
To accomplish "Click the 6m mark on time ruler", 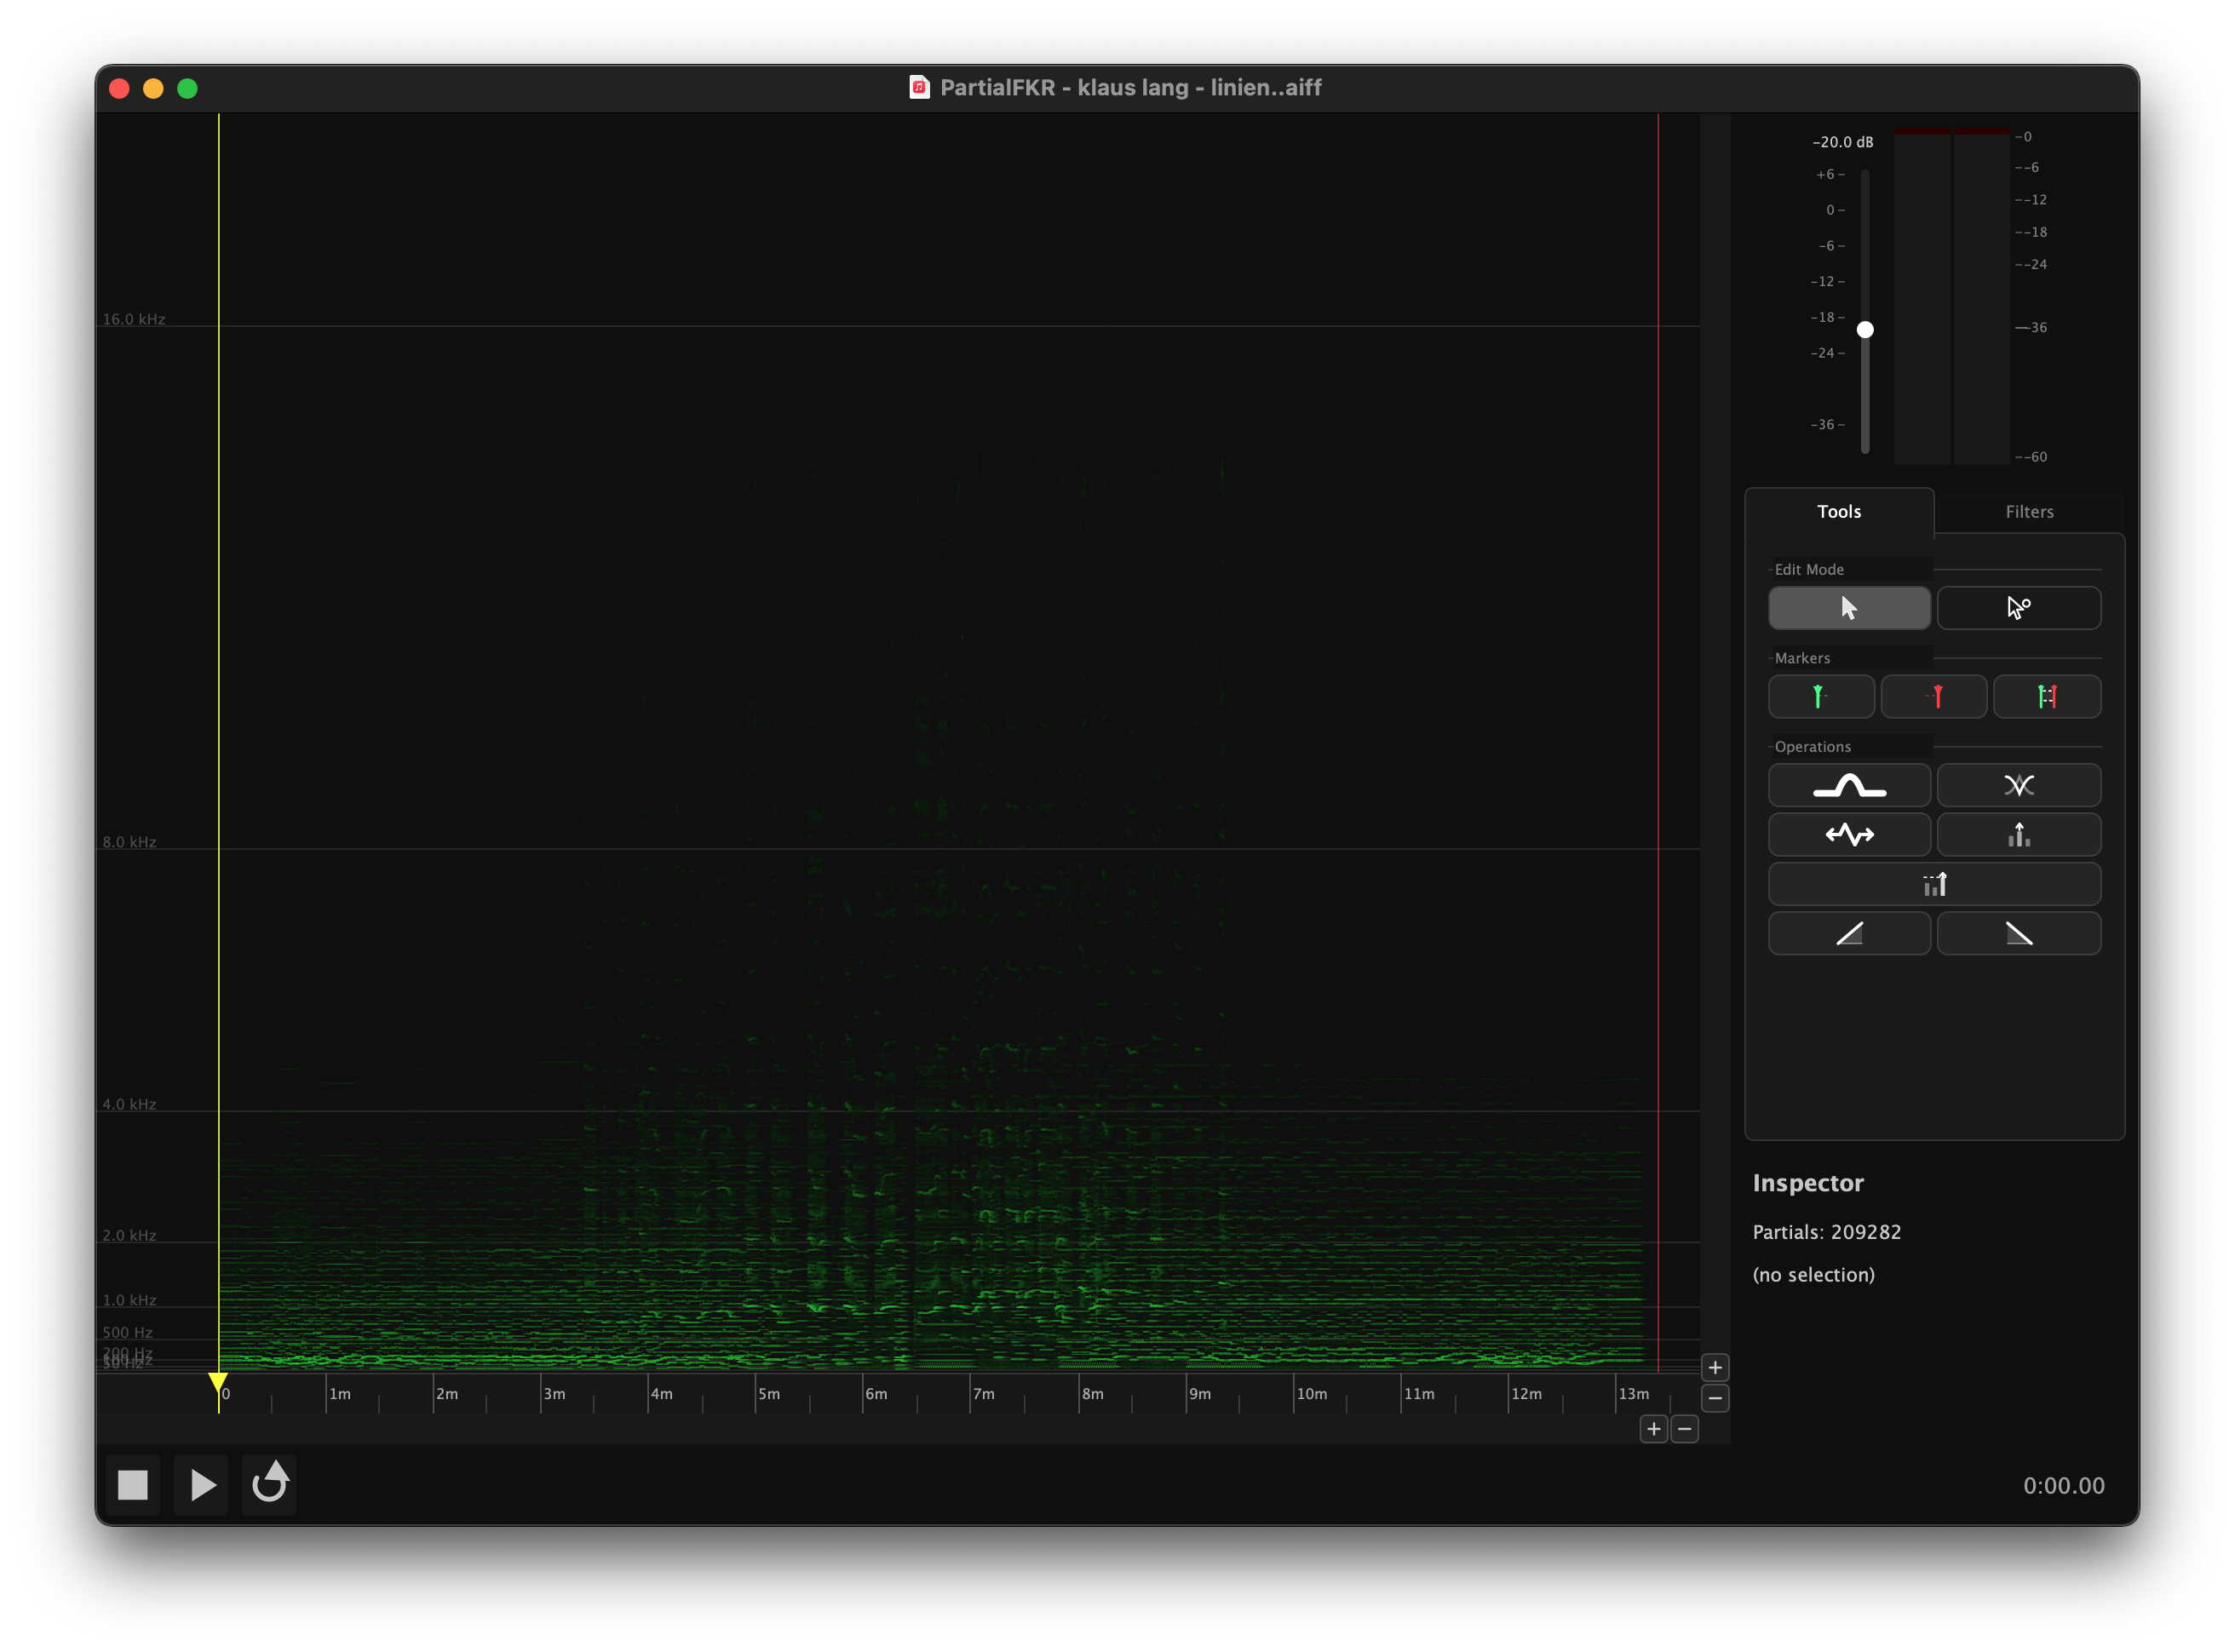I will pyautogui.click(x=875, y=1394).
